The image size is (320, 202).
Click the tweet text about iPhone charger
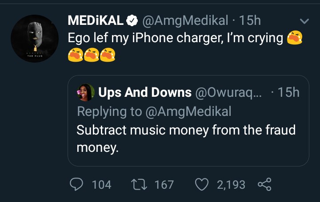pyautogui.click(x=176, y=38)
